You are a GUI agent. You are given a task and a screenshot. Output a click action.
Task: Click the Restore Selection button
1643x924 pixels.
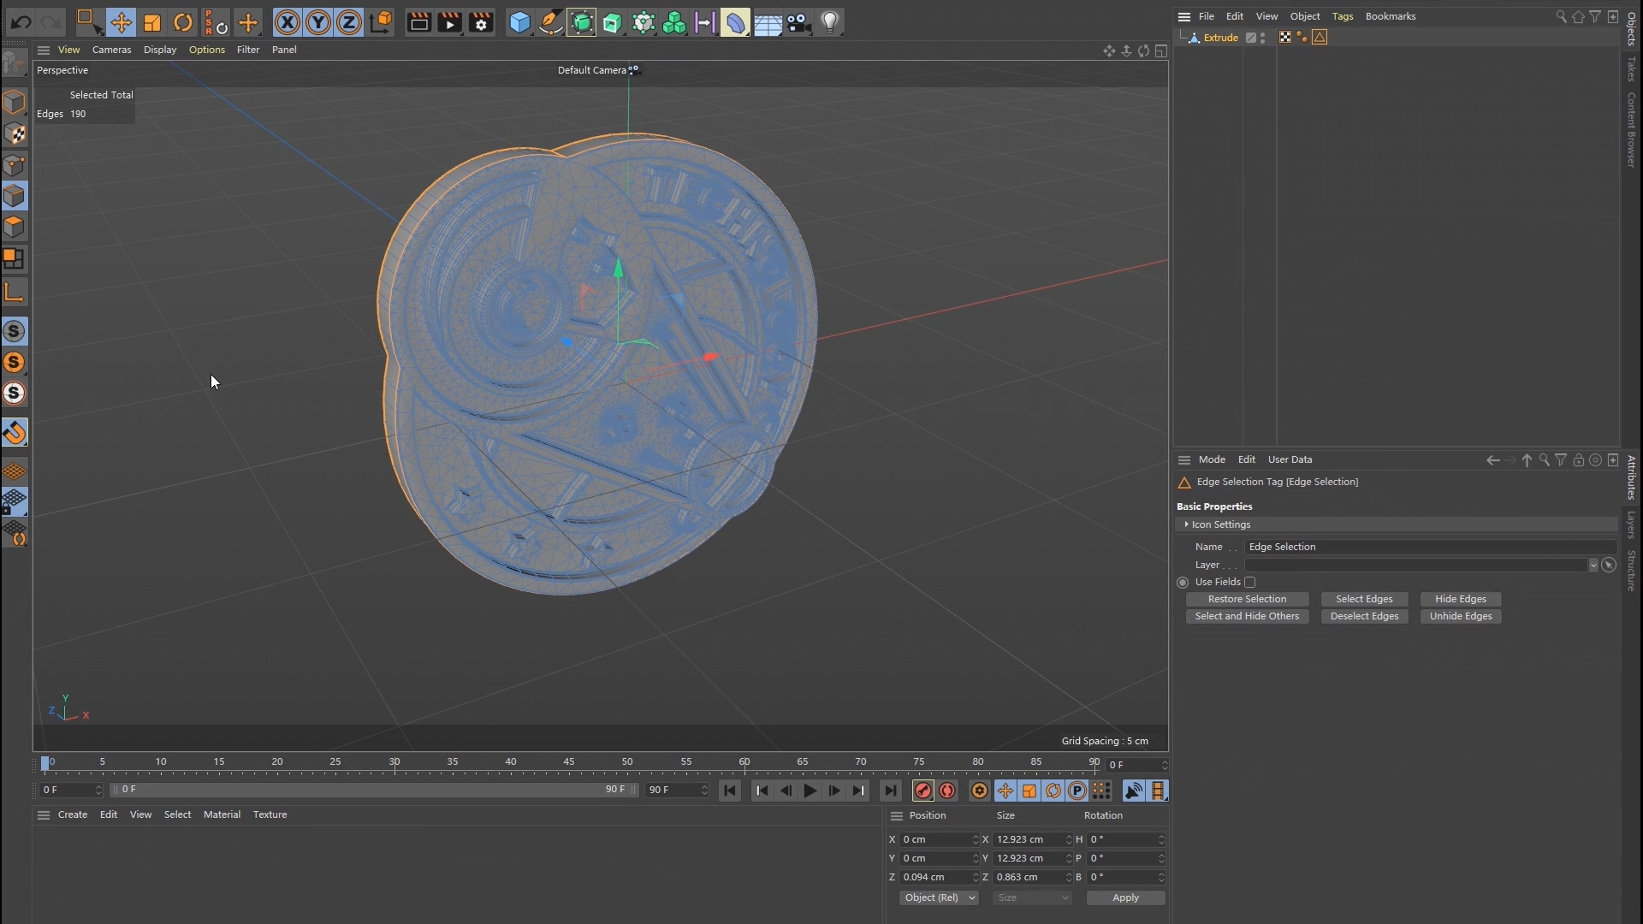(1247, 600)
